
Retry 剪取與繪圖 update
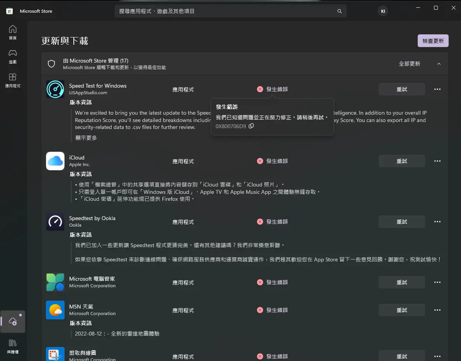point(401,356)
